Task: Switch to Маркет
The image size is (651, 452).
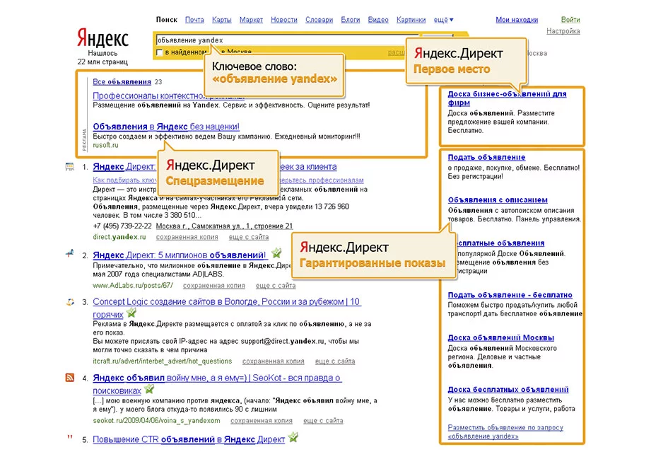Action: coord(251,20)
